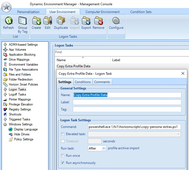Image resolution: width=189 pixels, height=170 pixels.
Task: Click the Find search field
Action: 122,53
